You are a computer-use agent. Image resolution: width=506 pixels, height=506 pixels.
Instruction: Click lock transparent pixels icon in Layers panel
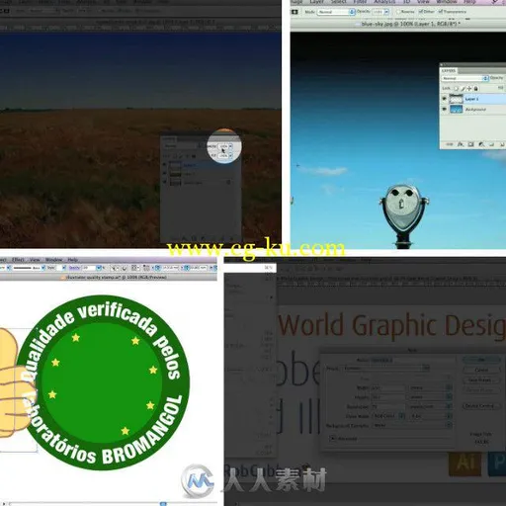(x=457, y=88)
